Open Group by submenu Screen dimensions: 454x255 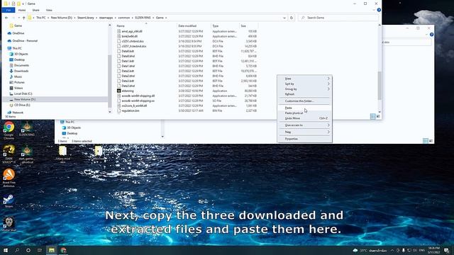[x=304, y=89]
